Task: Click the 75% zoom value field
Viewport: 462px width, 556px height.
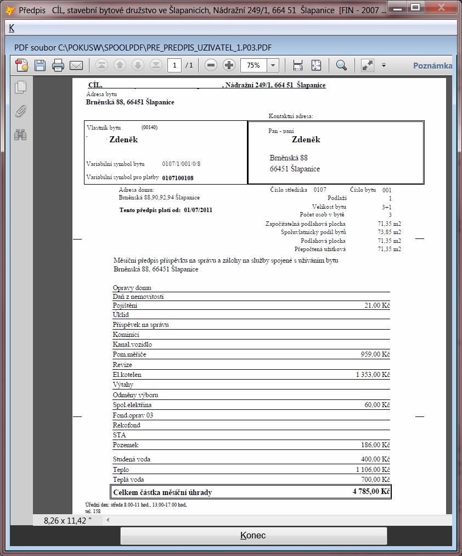Action: [x=253, y=65]
